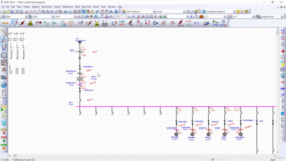Select the Short Circuit Analysis lightning icon
Viewport: 286px width, 161px height.
tap(22, 23)
